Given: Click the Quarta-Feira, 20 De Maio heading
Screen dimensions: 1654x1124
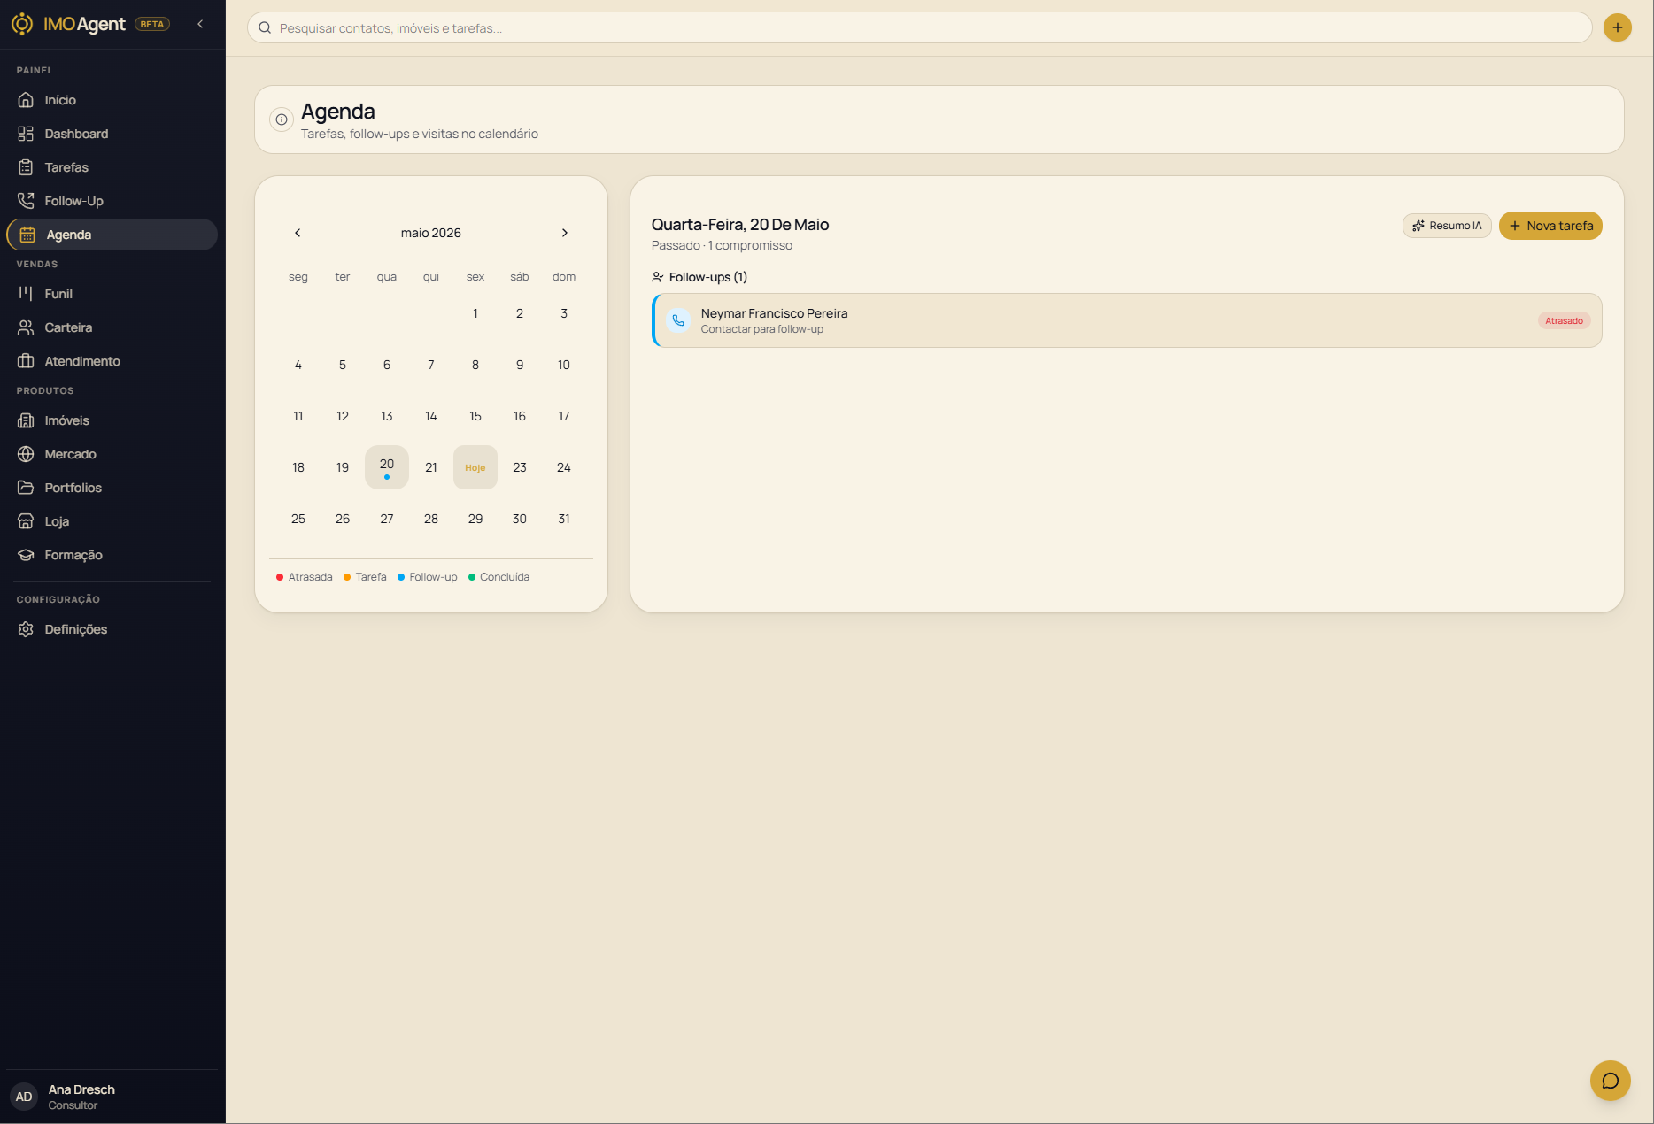Looking at the screenshot, I should pos(740,225).
